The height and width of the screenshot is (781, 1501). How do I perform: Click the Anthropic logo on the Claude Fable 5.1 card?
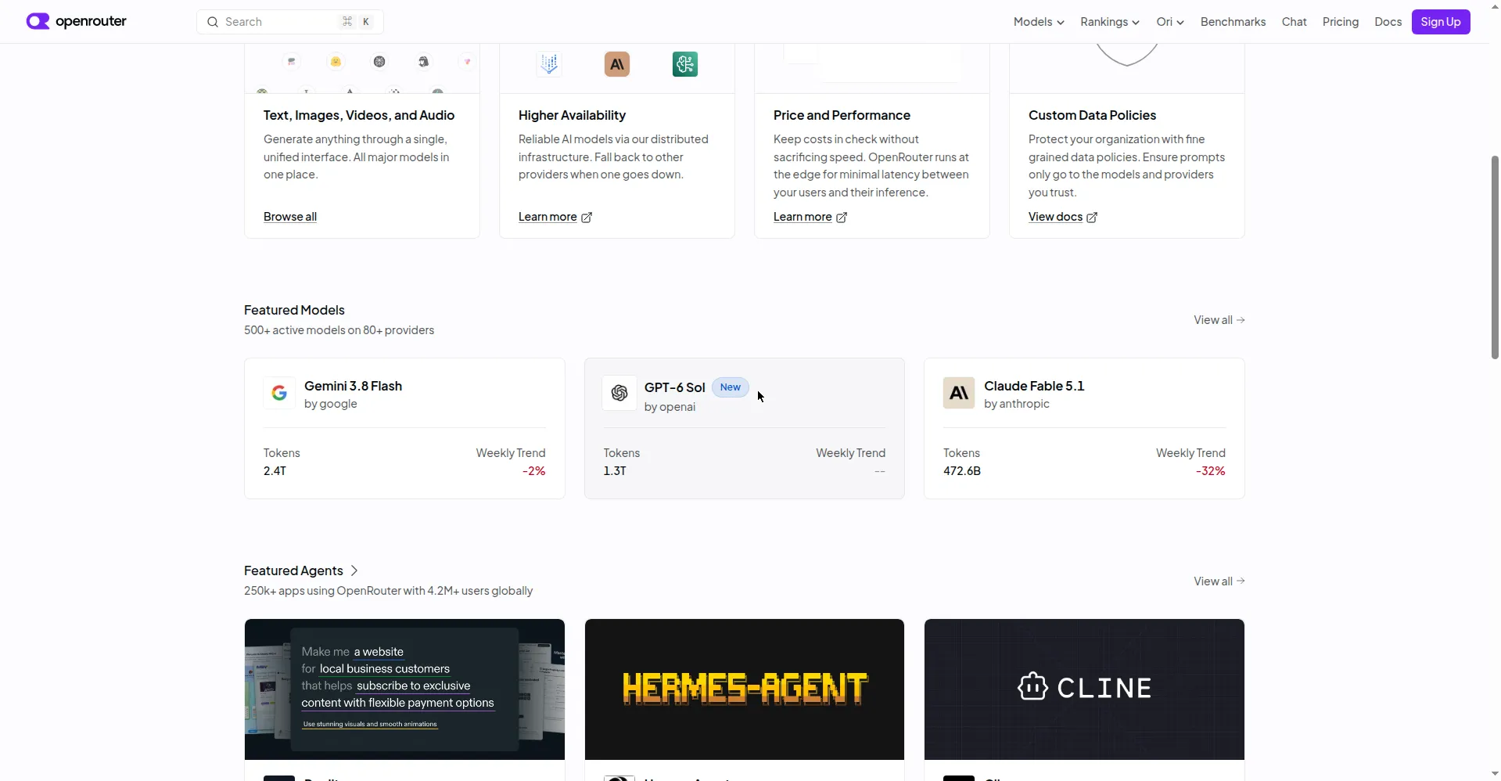click(959, 393)
